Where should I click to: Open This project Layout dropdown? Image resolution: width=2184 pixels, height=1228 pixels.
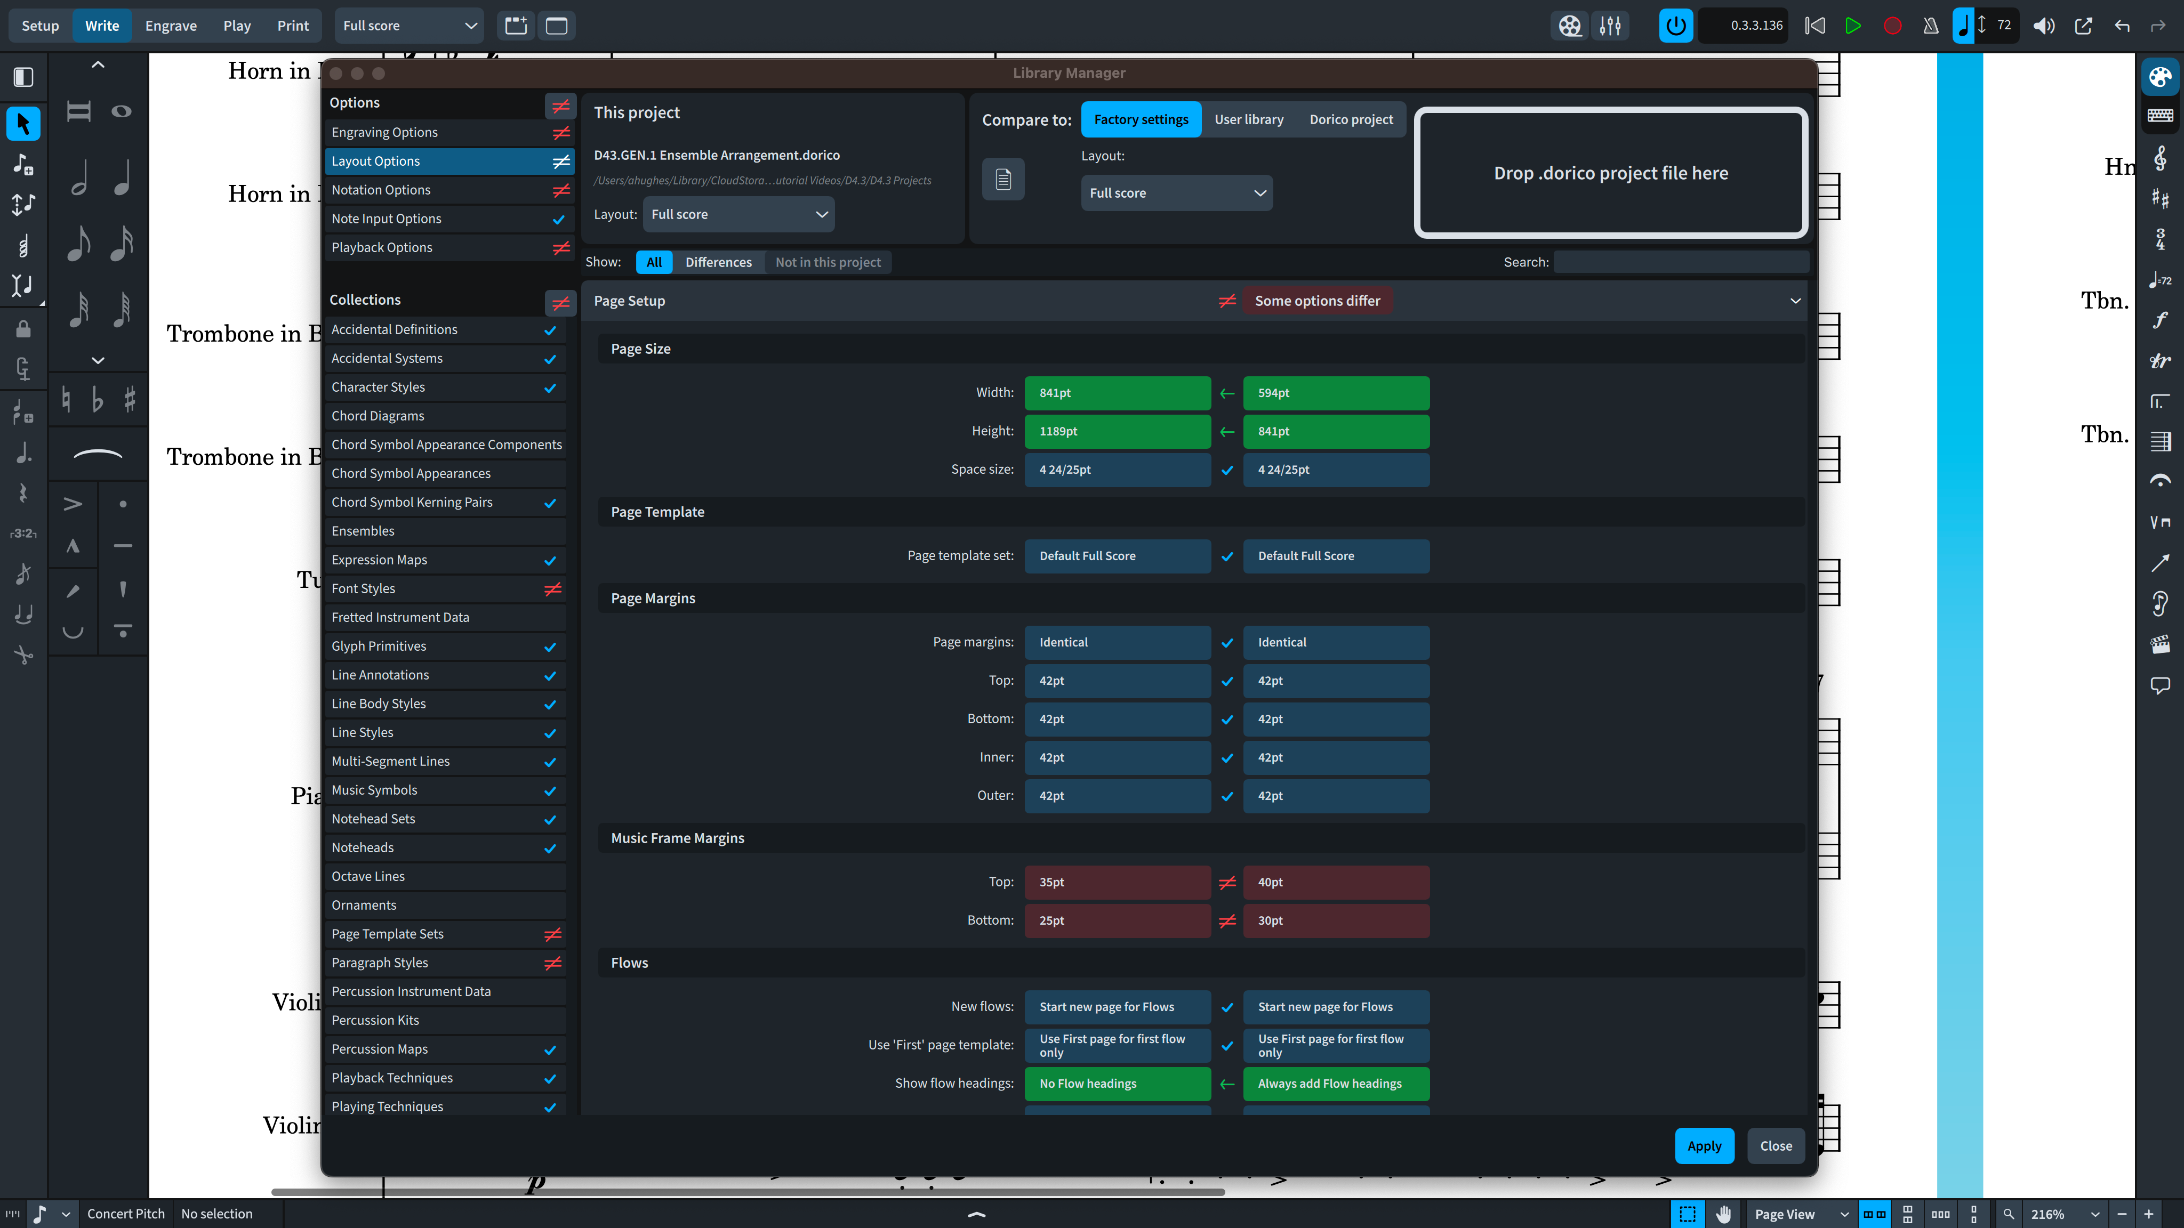point(738,214)
